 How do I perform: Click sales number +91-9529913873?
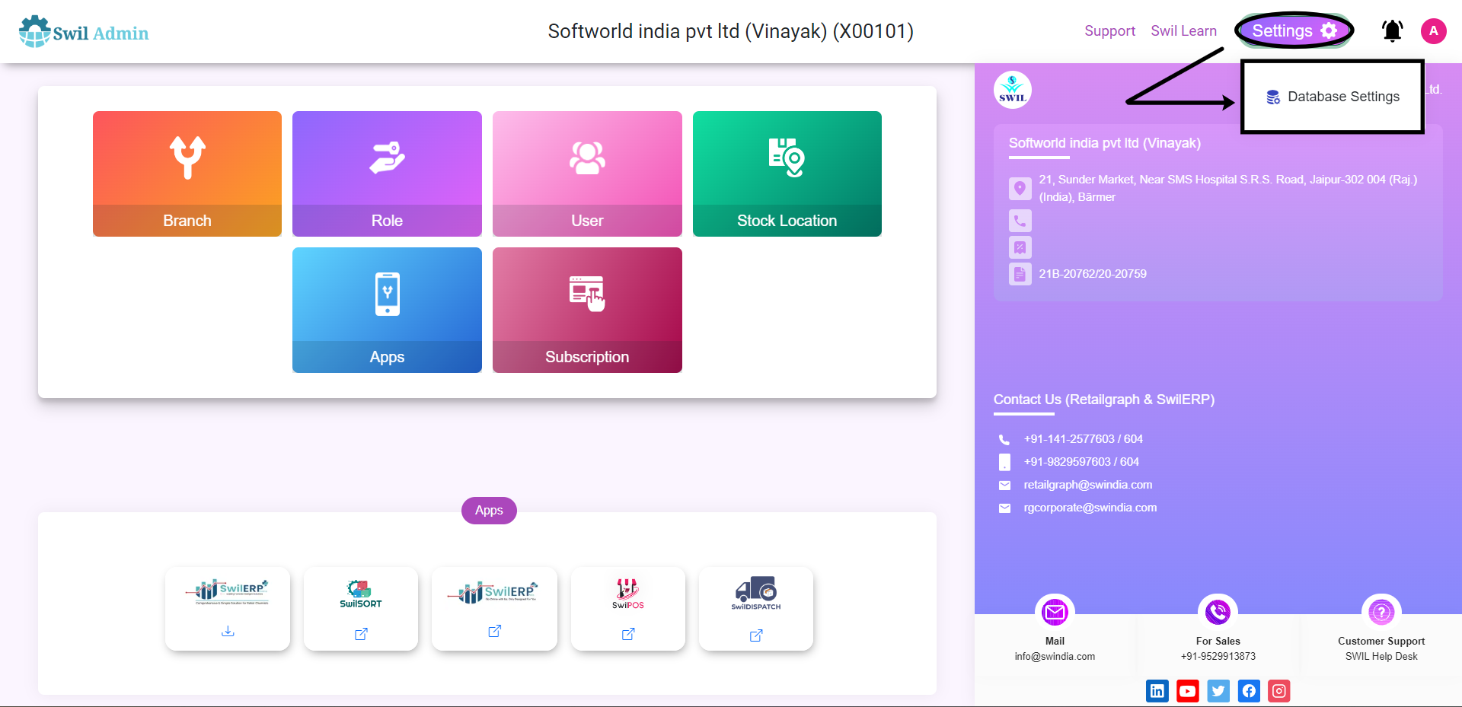tap(1218, 657)
